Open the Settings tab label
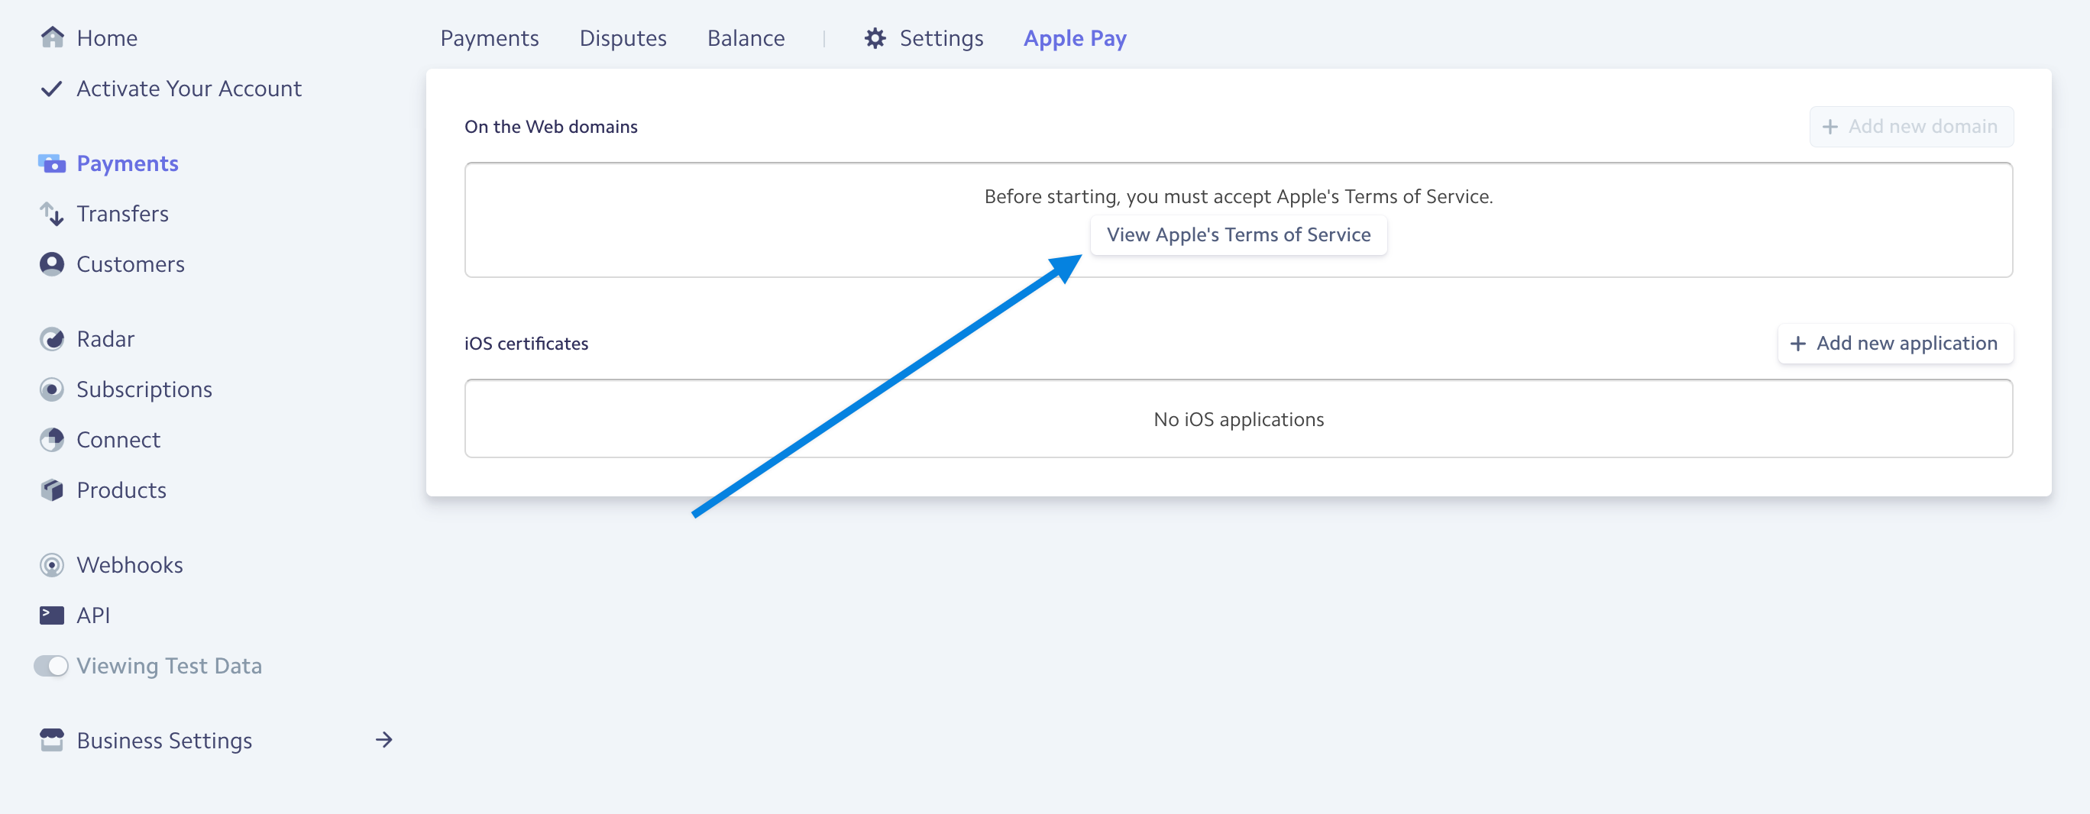2090x814 pixels. click(x=941, y=38)
